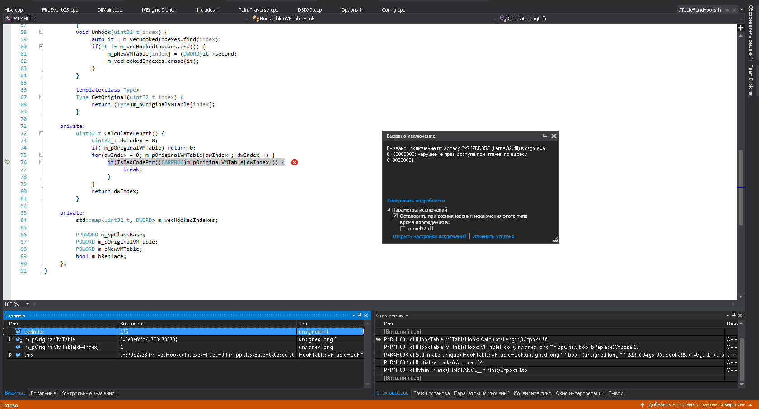Image resolution: width=759 pixels, height=409 pixels.
Task: Click the split editor icon above the scrollbar
Action: coord(740,28)
